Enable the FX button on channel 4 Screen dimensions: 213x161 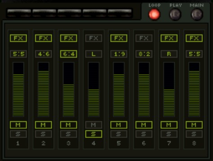(94, 38)
